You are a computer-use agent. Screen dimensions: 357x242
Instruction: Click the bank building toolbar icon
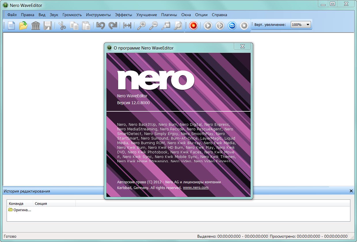point(35,26)
